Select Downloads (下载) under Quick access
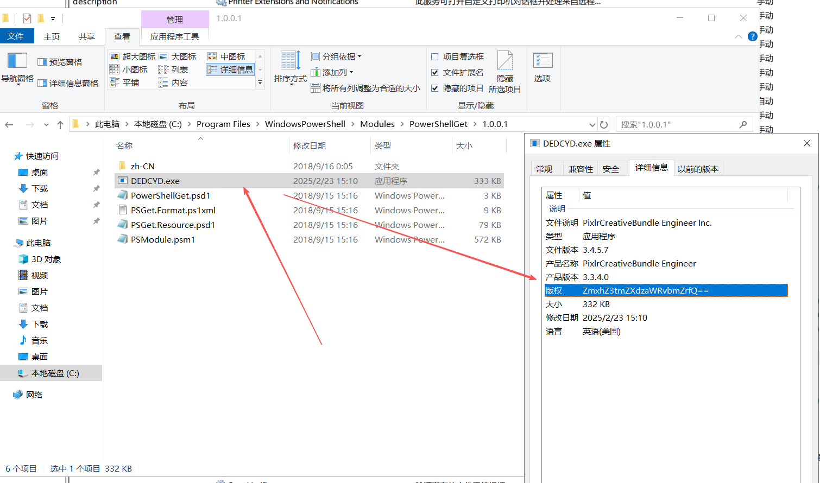820x483 pixels. [x=40, y=188]
